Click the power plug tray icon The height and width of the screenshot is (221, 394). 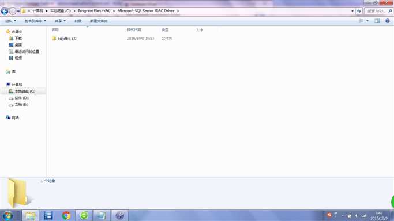(349, 215)
